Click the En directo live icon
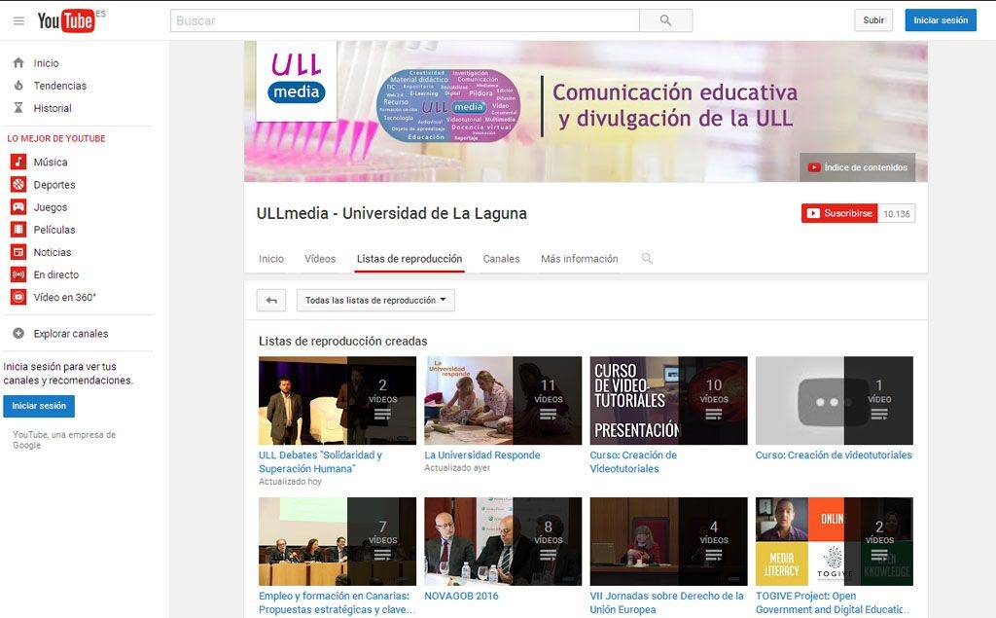 click(x=18, y=274)
